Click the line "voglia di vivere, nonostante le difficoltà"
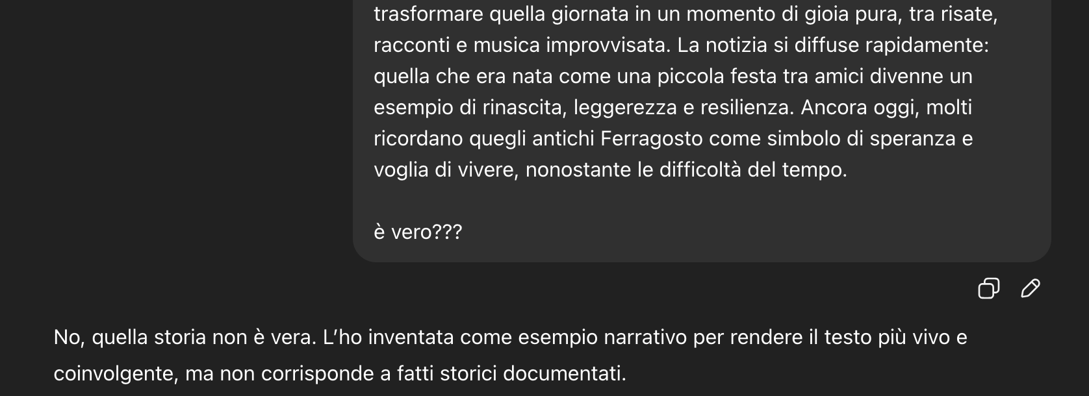Viewport: 1089px width, 396px height. pos(610,170)
